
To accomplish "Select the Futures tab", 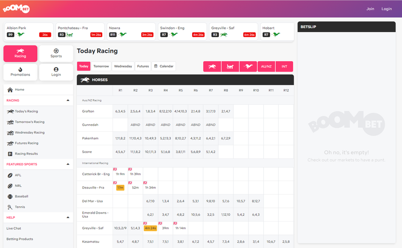I will pyautogui.click(x=143, y=66).
